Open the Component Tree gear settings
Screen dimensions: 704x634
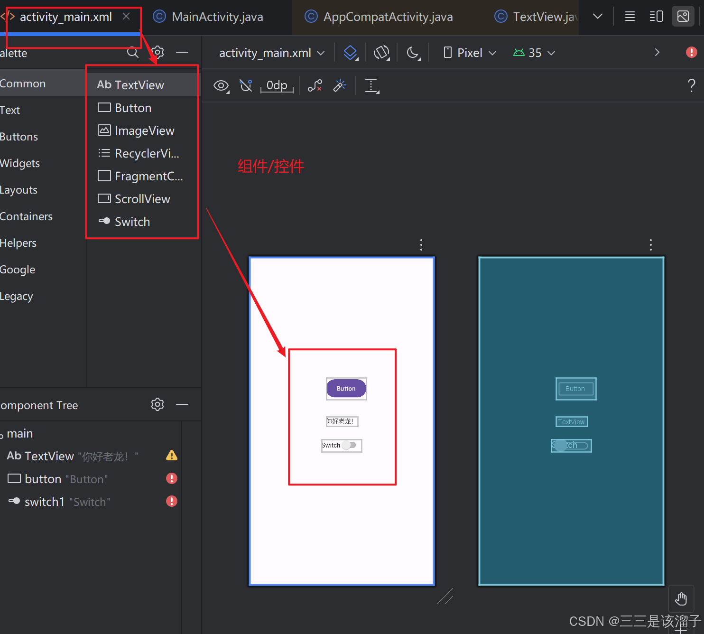point(157,404)
